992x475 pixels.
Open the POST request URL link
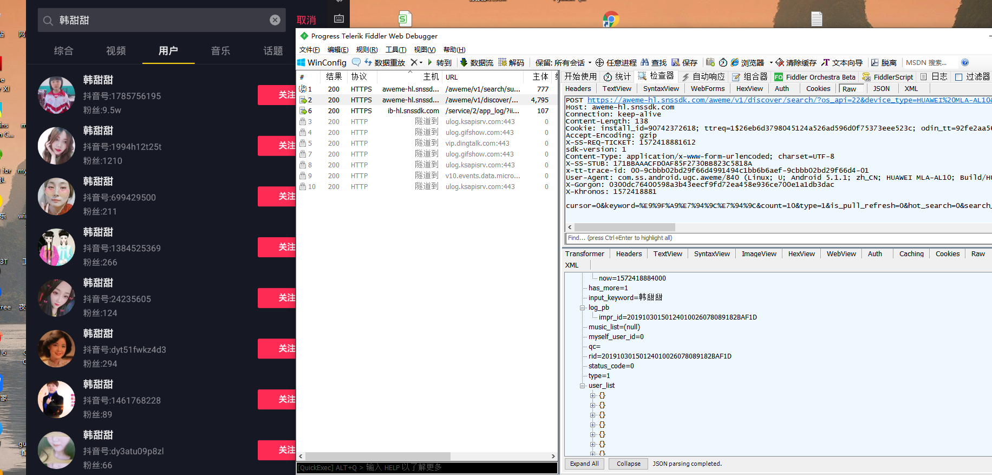pyautogui.click(x=789, y=100)
